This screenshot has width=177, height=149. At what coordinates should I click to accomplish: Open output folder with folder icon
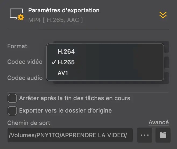(163, 135)
